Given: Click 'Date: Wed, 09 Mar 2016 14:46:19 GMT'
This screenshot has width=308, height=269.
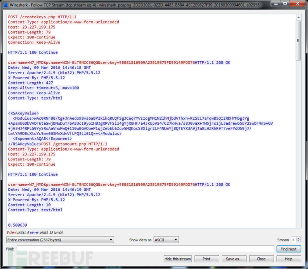Looking at the screenshot, I should 49,189.
